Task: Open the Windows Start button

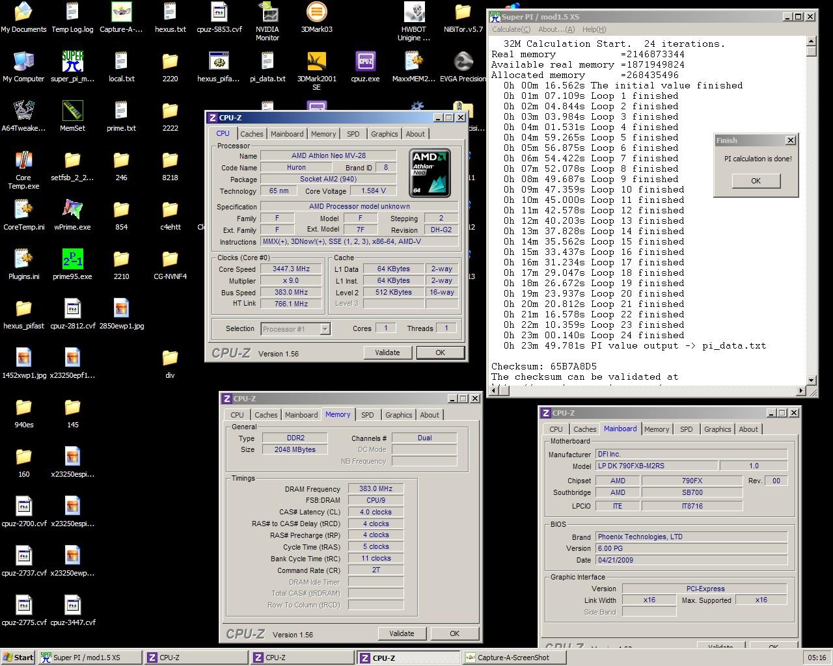Action: pyautogui.click(x=18, y=658)
